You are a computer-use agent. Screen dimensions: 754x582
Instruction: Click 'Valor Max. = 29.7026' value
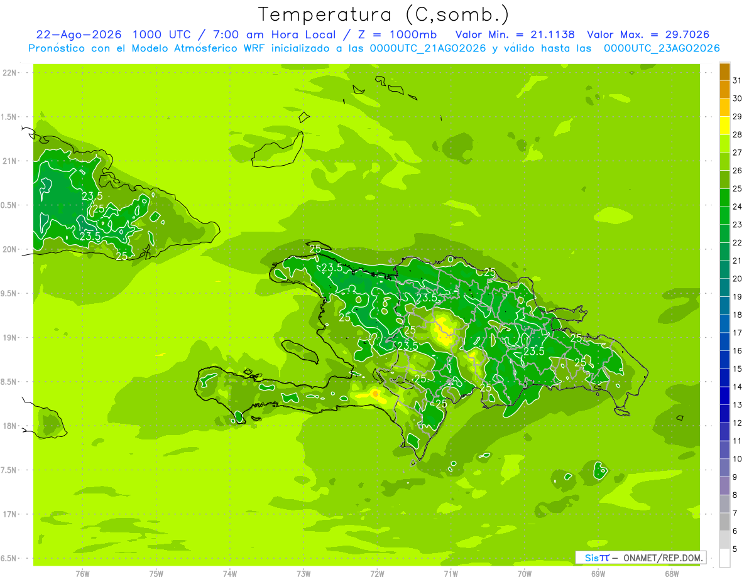(648, 35)
